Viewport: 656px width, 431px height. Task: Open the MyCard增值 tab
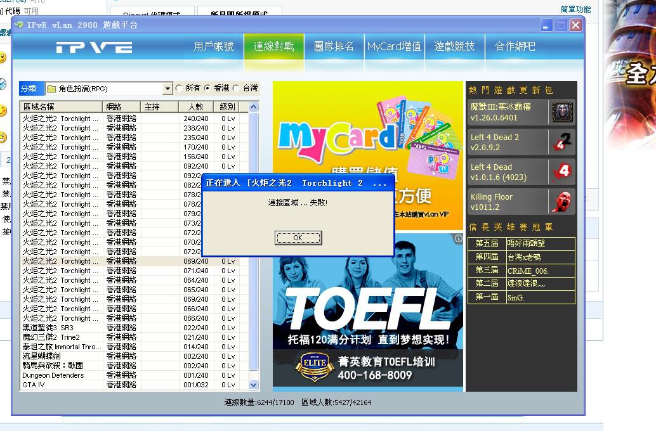(x=394, y=46)
